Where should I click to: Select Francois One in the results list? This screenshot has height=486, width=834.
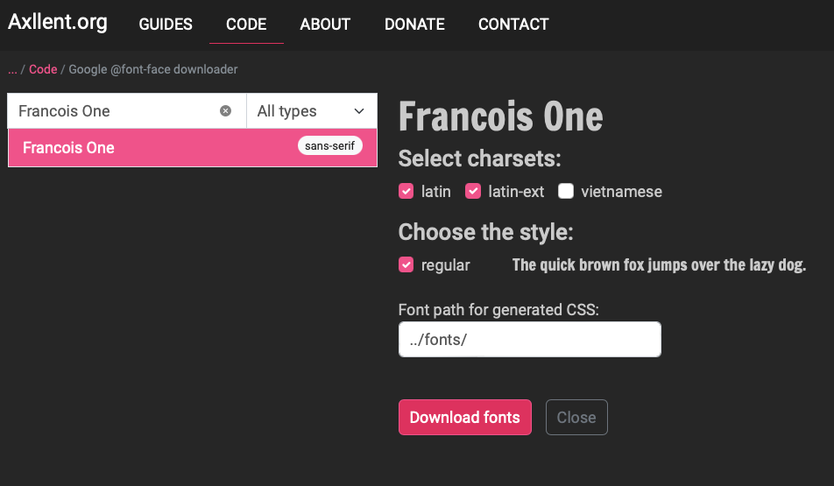[193, 147]
